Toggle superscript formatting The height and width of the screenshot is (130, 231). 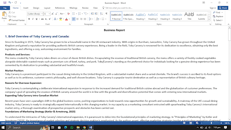[50, 19]
